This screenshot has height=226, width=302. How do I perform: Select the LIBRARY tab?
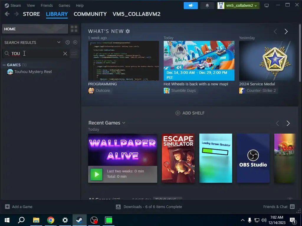[57, 14]
